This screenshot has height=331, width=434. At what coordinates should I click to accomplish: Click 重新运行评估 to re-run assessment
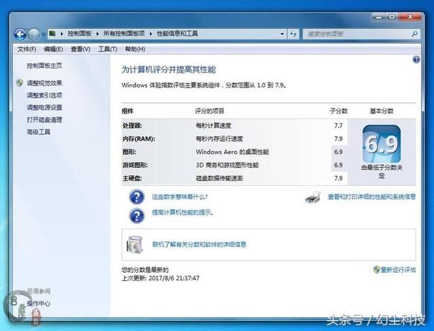click(x=398, y=269)
